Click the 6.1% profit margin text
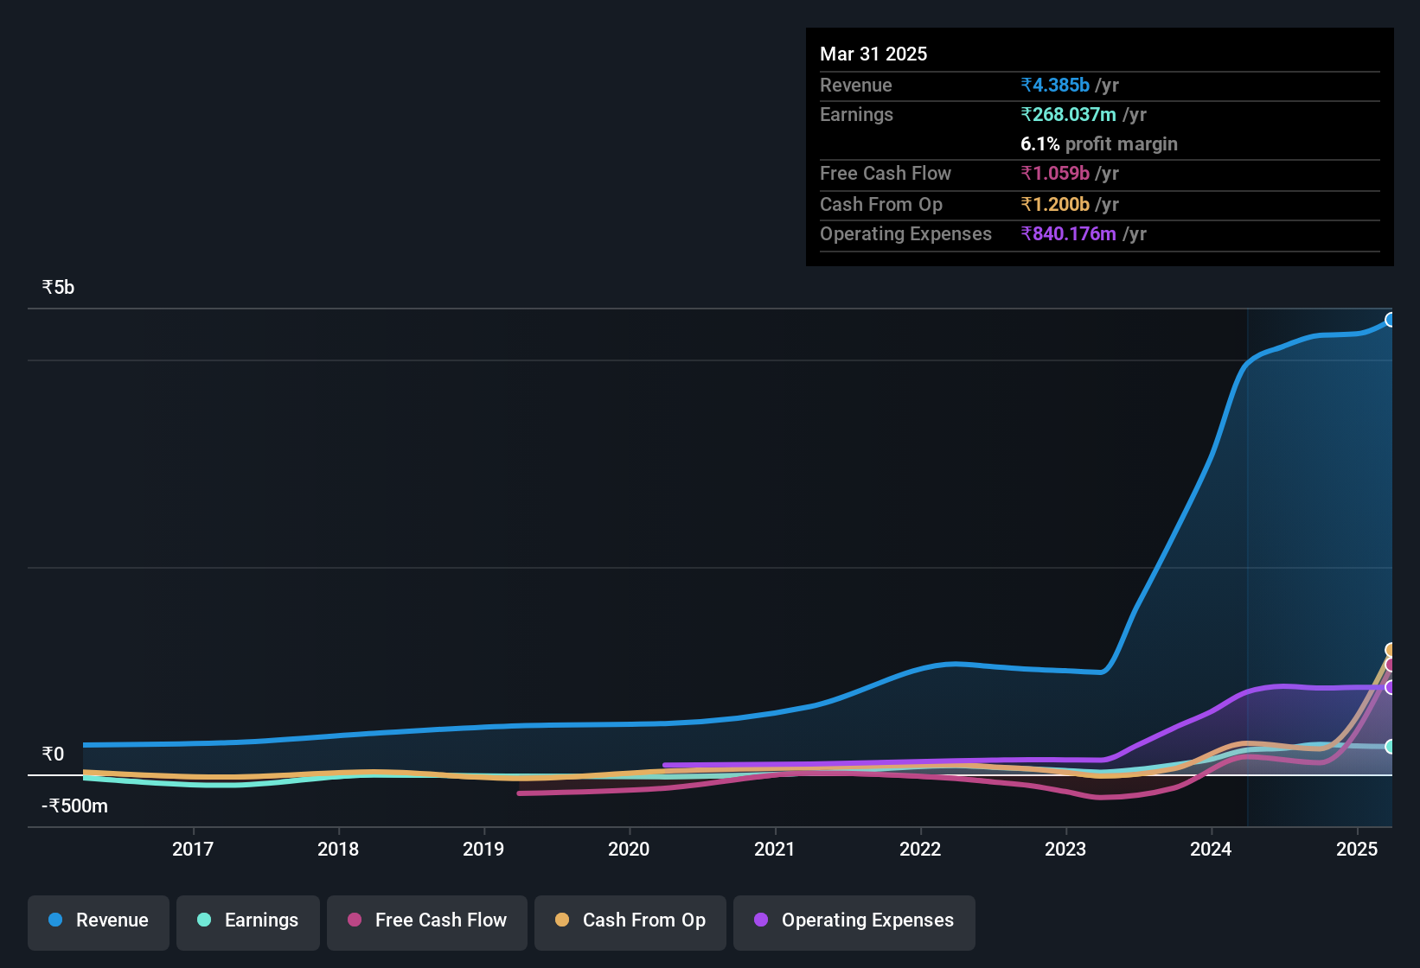 pyautogui.click(x=1099, y=143)
